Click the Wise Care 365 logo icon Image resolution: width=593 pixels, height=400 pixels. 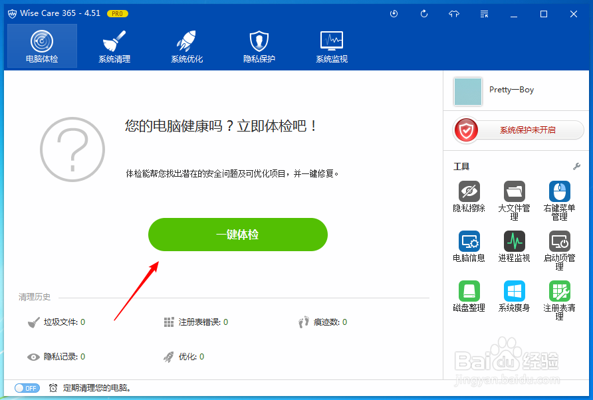12,13
